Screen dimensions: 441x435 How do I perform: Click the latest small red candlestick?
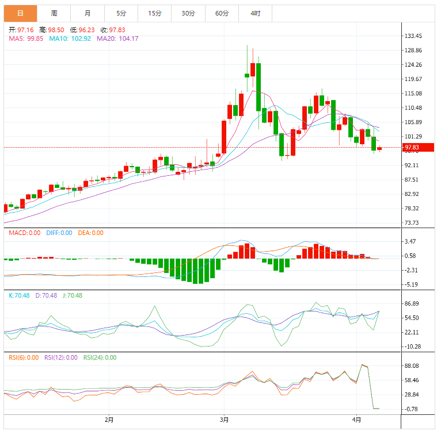point(379,149)
